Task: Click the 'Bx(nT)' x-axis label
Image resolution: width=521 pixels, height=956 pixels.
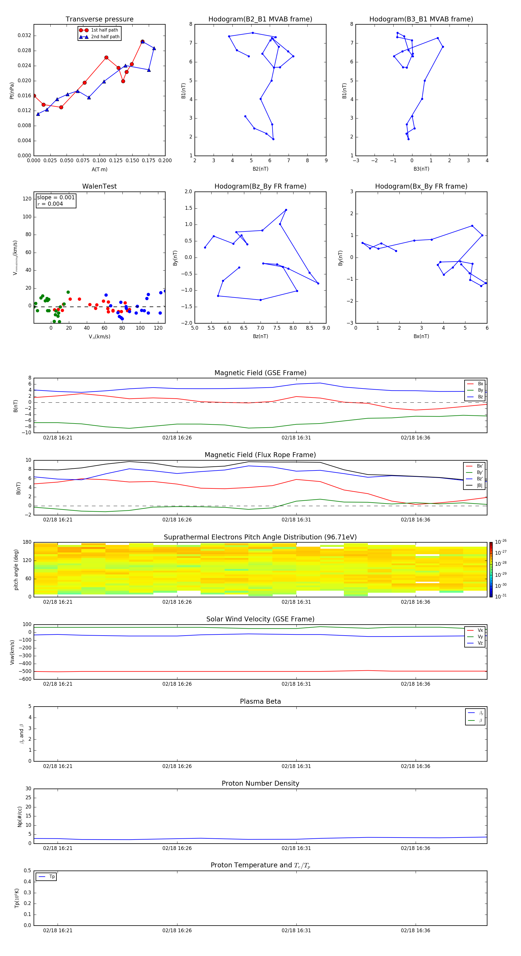Action: pyautogui.click(x=421, y=336)
